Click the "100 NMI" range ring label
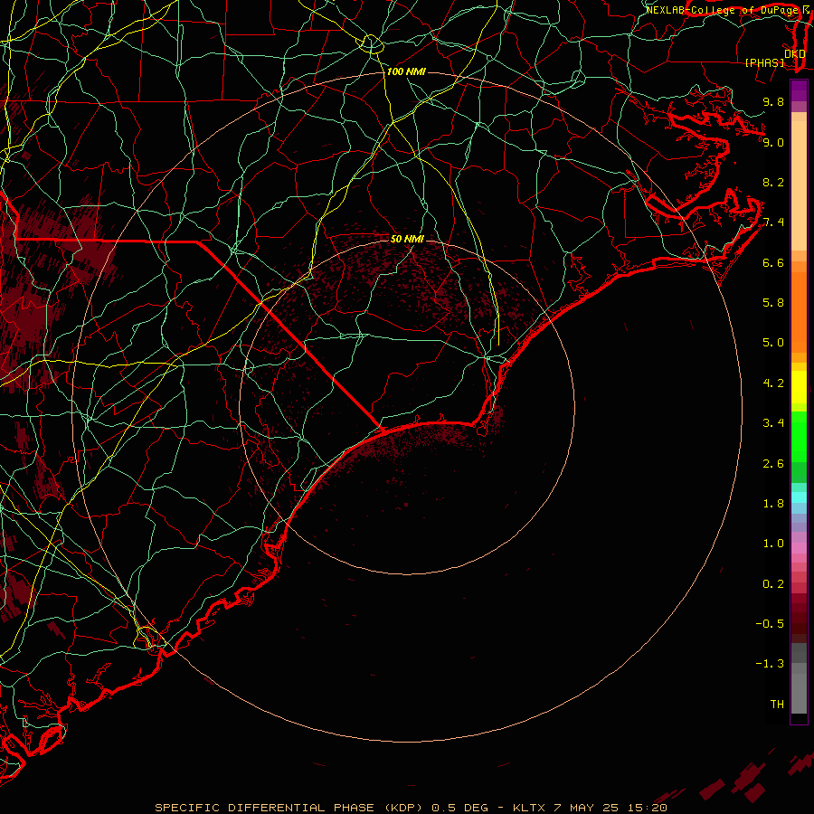 (x=406, y=71)
